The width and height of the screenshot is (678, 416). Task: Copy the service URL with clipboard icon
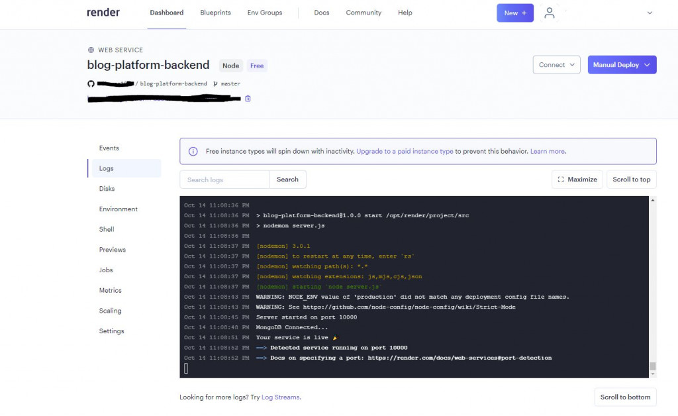pyautogui.click(x=248, y=99)
